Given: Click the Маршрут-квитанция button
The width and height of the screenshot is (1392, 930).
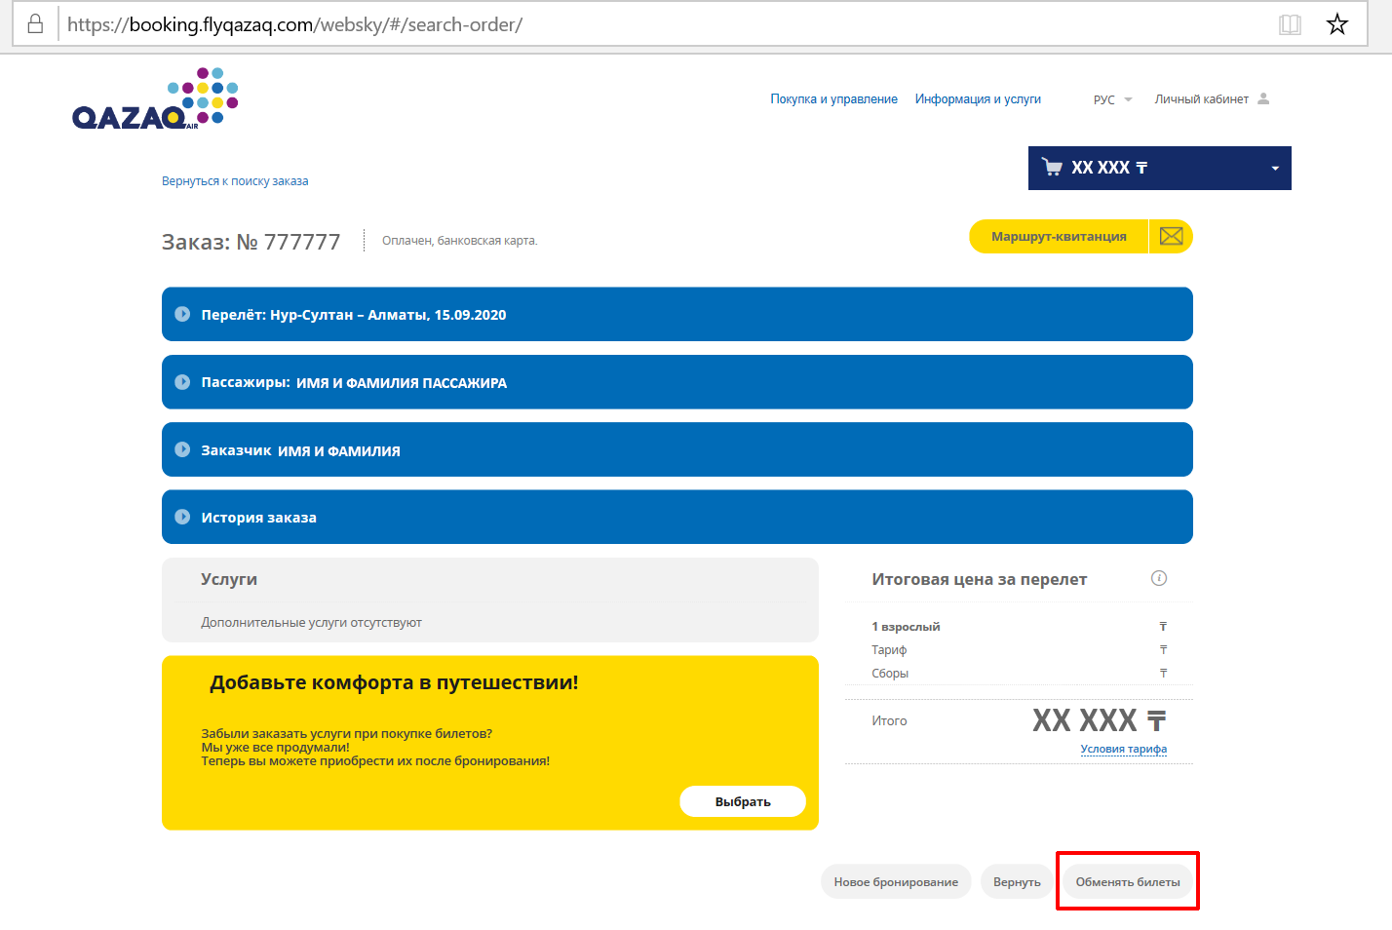Looking at the screenshot, I should (x=1059, y=236).
